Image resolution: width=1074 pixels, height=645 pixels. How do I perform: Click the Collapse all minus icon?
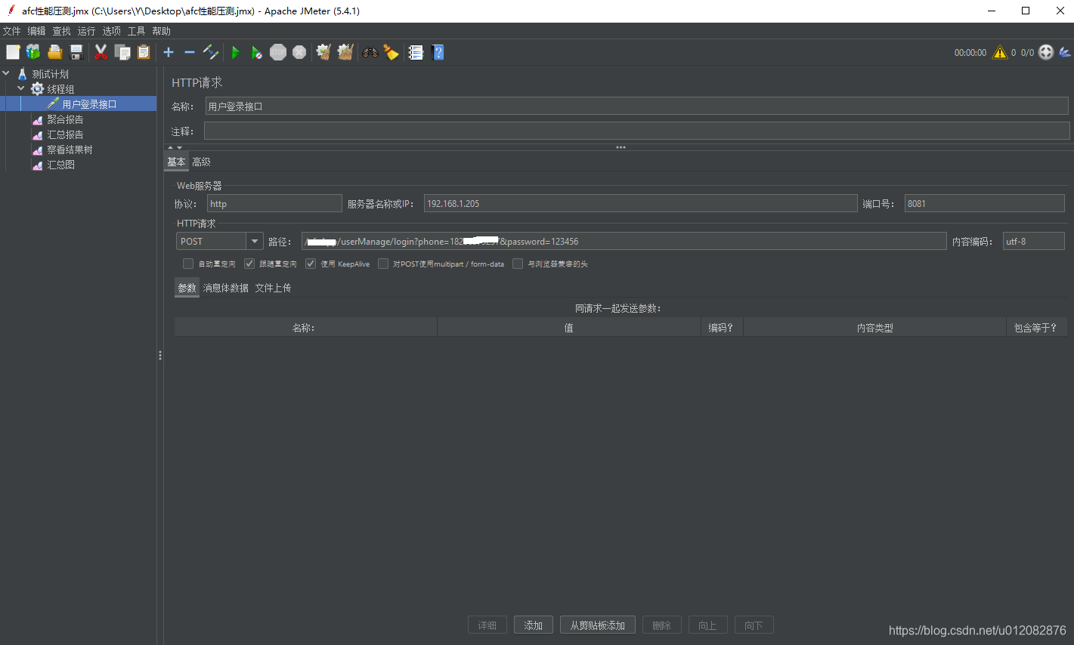point(190,52)
